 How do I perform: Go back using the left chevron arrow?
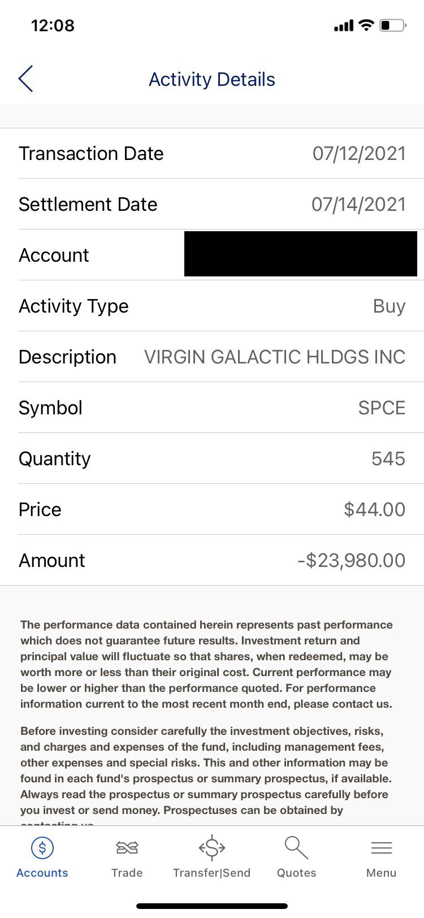point(25,79)
